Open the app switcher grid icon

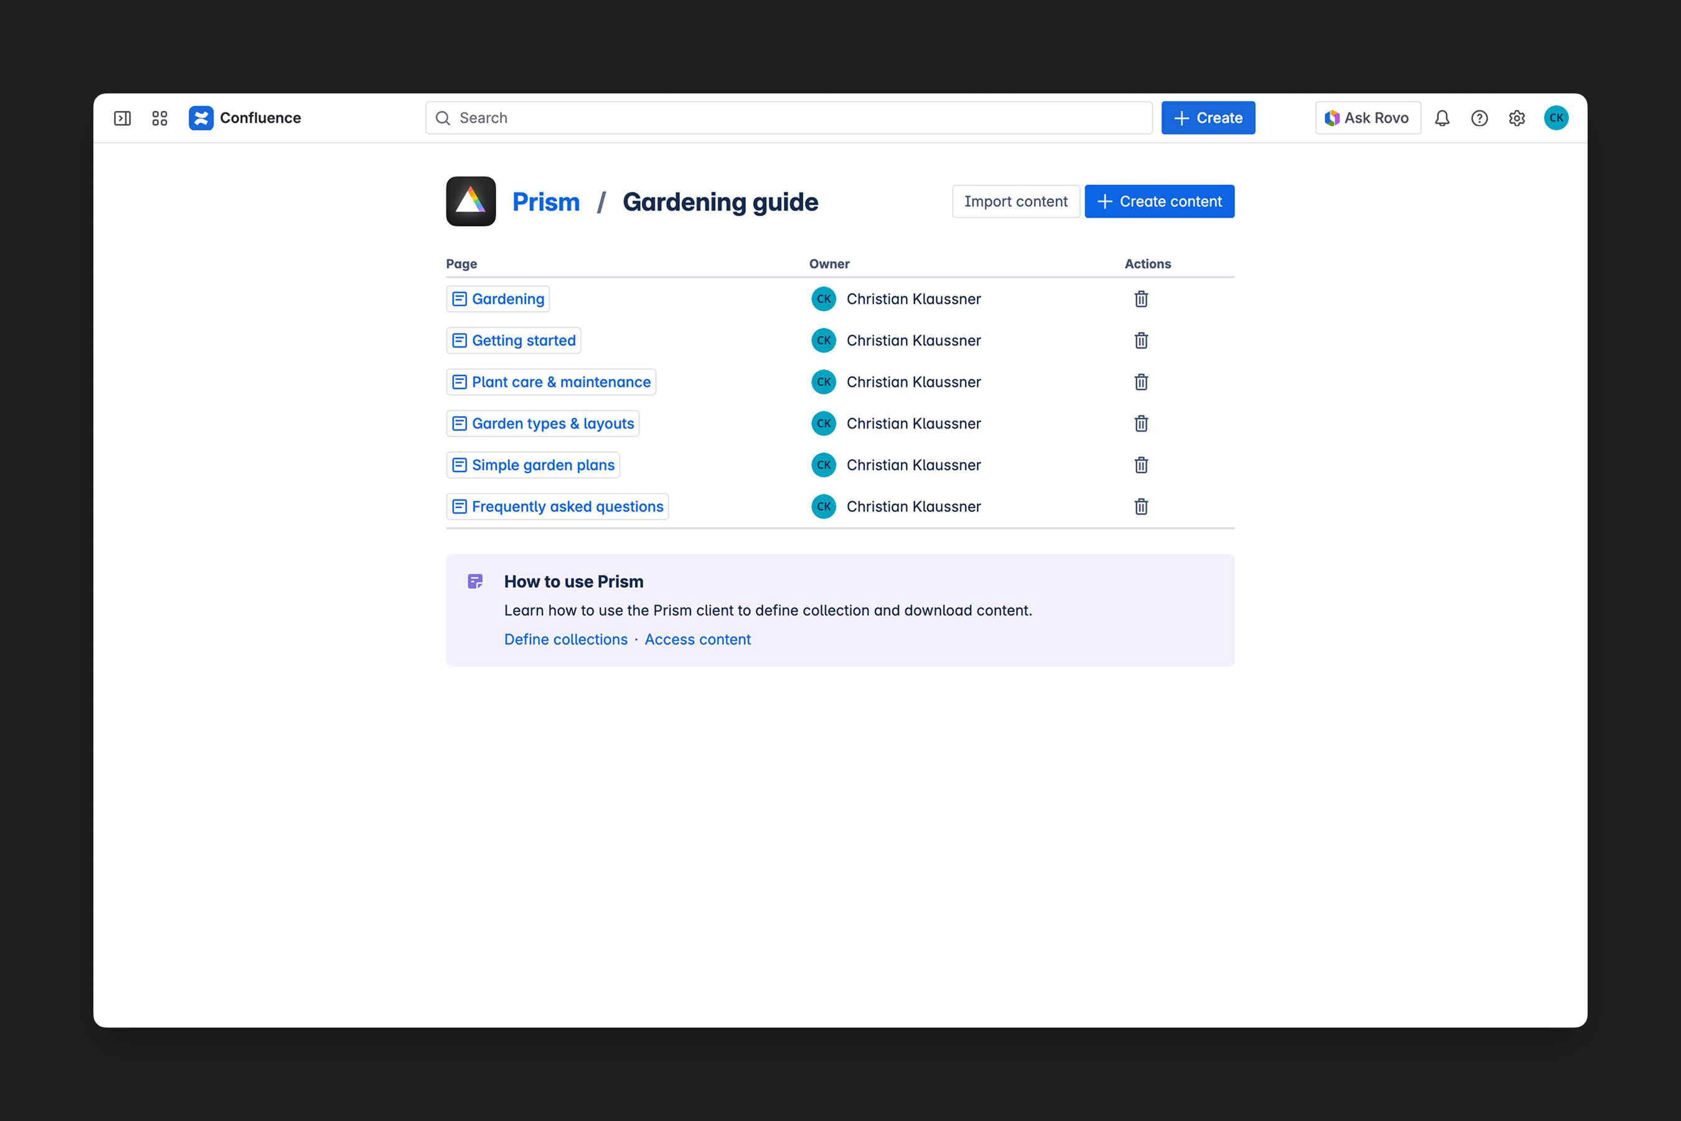[x=159, y=118]
